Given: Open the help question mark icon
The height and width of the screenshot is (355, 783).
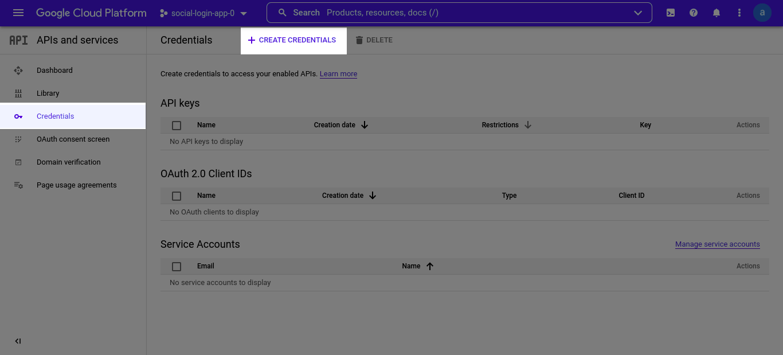Looking at the screenshot, I should pos(694,13).
